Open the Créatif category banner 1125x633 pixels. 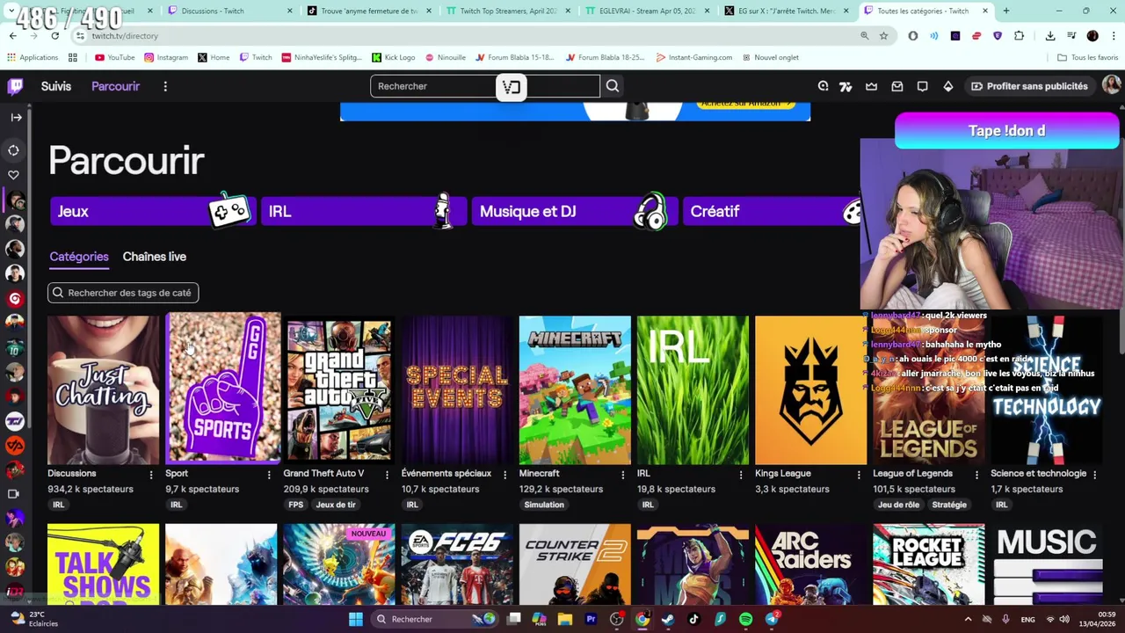(771, 211)
